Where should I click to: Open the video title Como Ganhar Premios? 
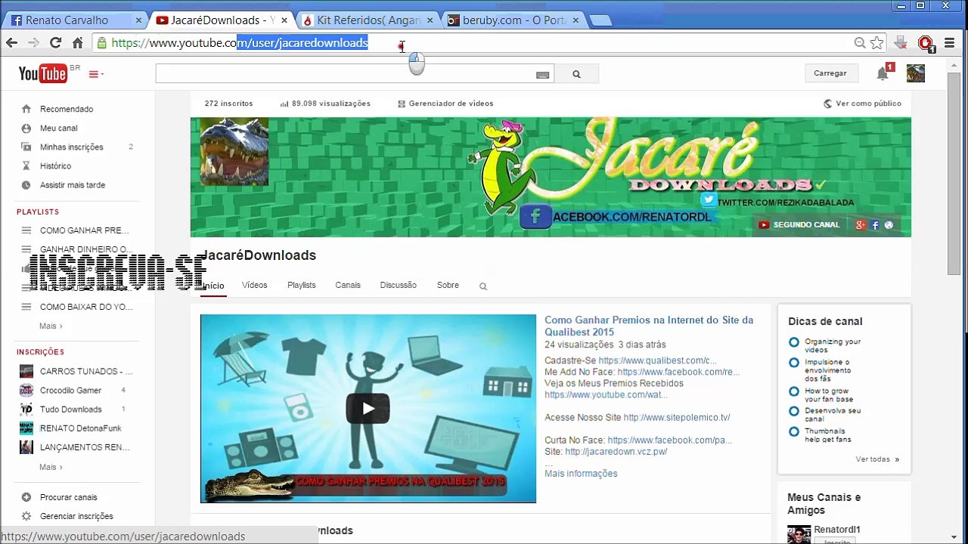coord(649,326)
